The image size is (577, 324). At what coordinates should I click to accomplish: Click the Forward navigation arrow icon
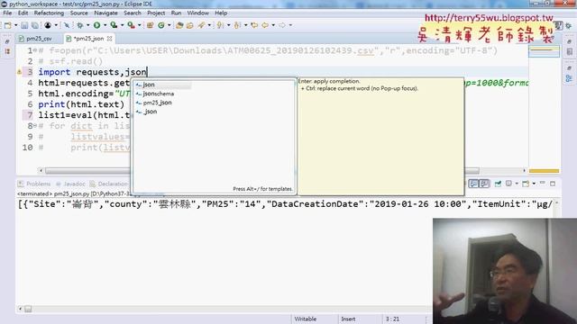point(282,25)
